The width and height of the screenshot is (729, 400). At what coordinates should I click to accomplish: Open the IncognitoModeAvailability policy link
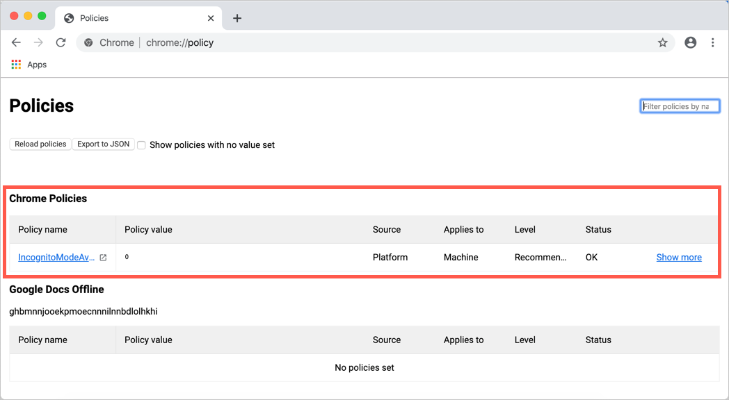pos(56,257)
